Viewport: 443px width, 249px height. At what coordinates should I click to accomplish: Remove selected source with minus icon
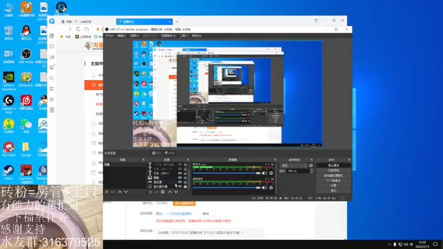click(156, 192)
